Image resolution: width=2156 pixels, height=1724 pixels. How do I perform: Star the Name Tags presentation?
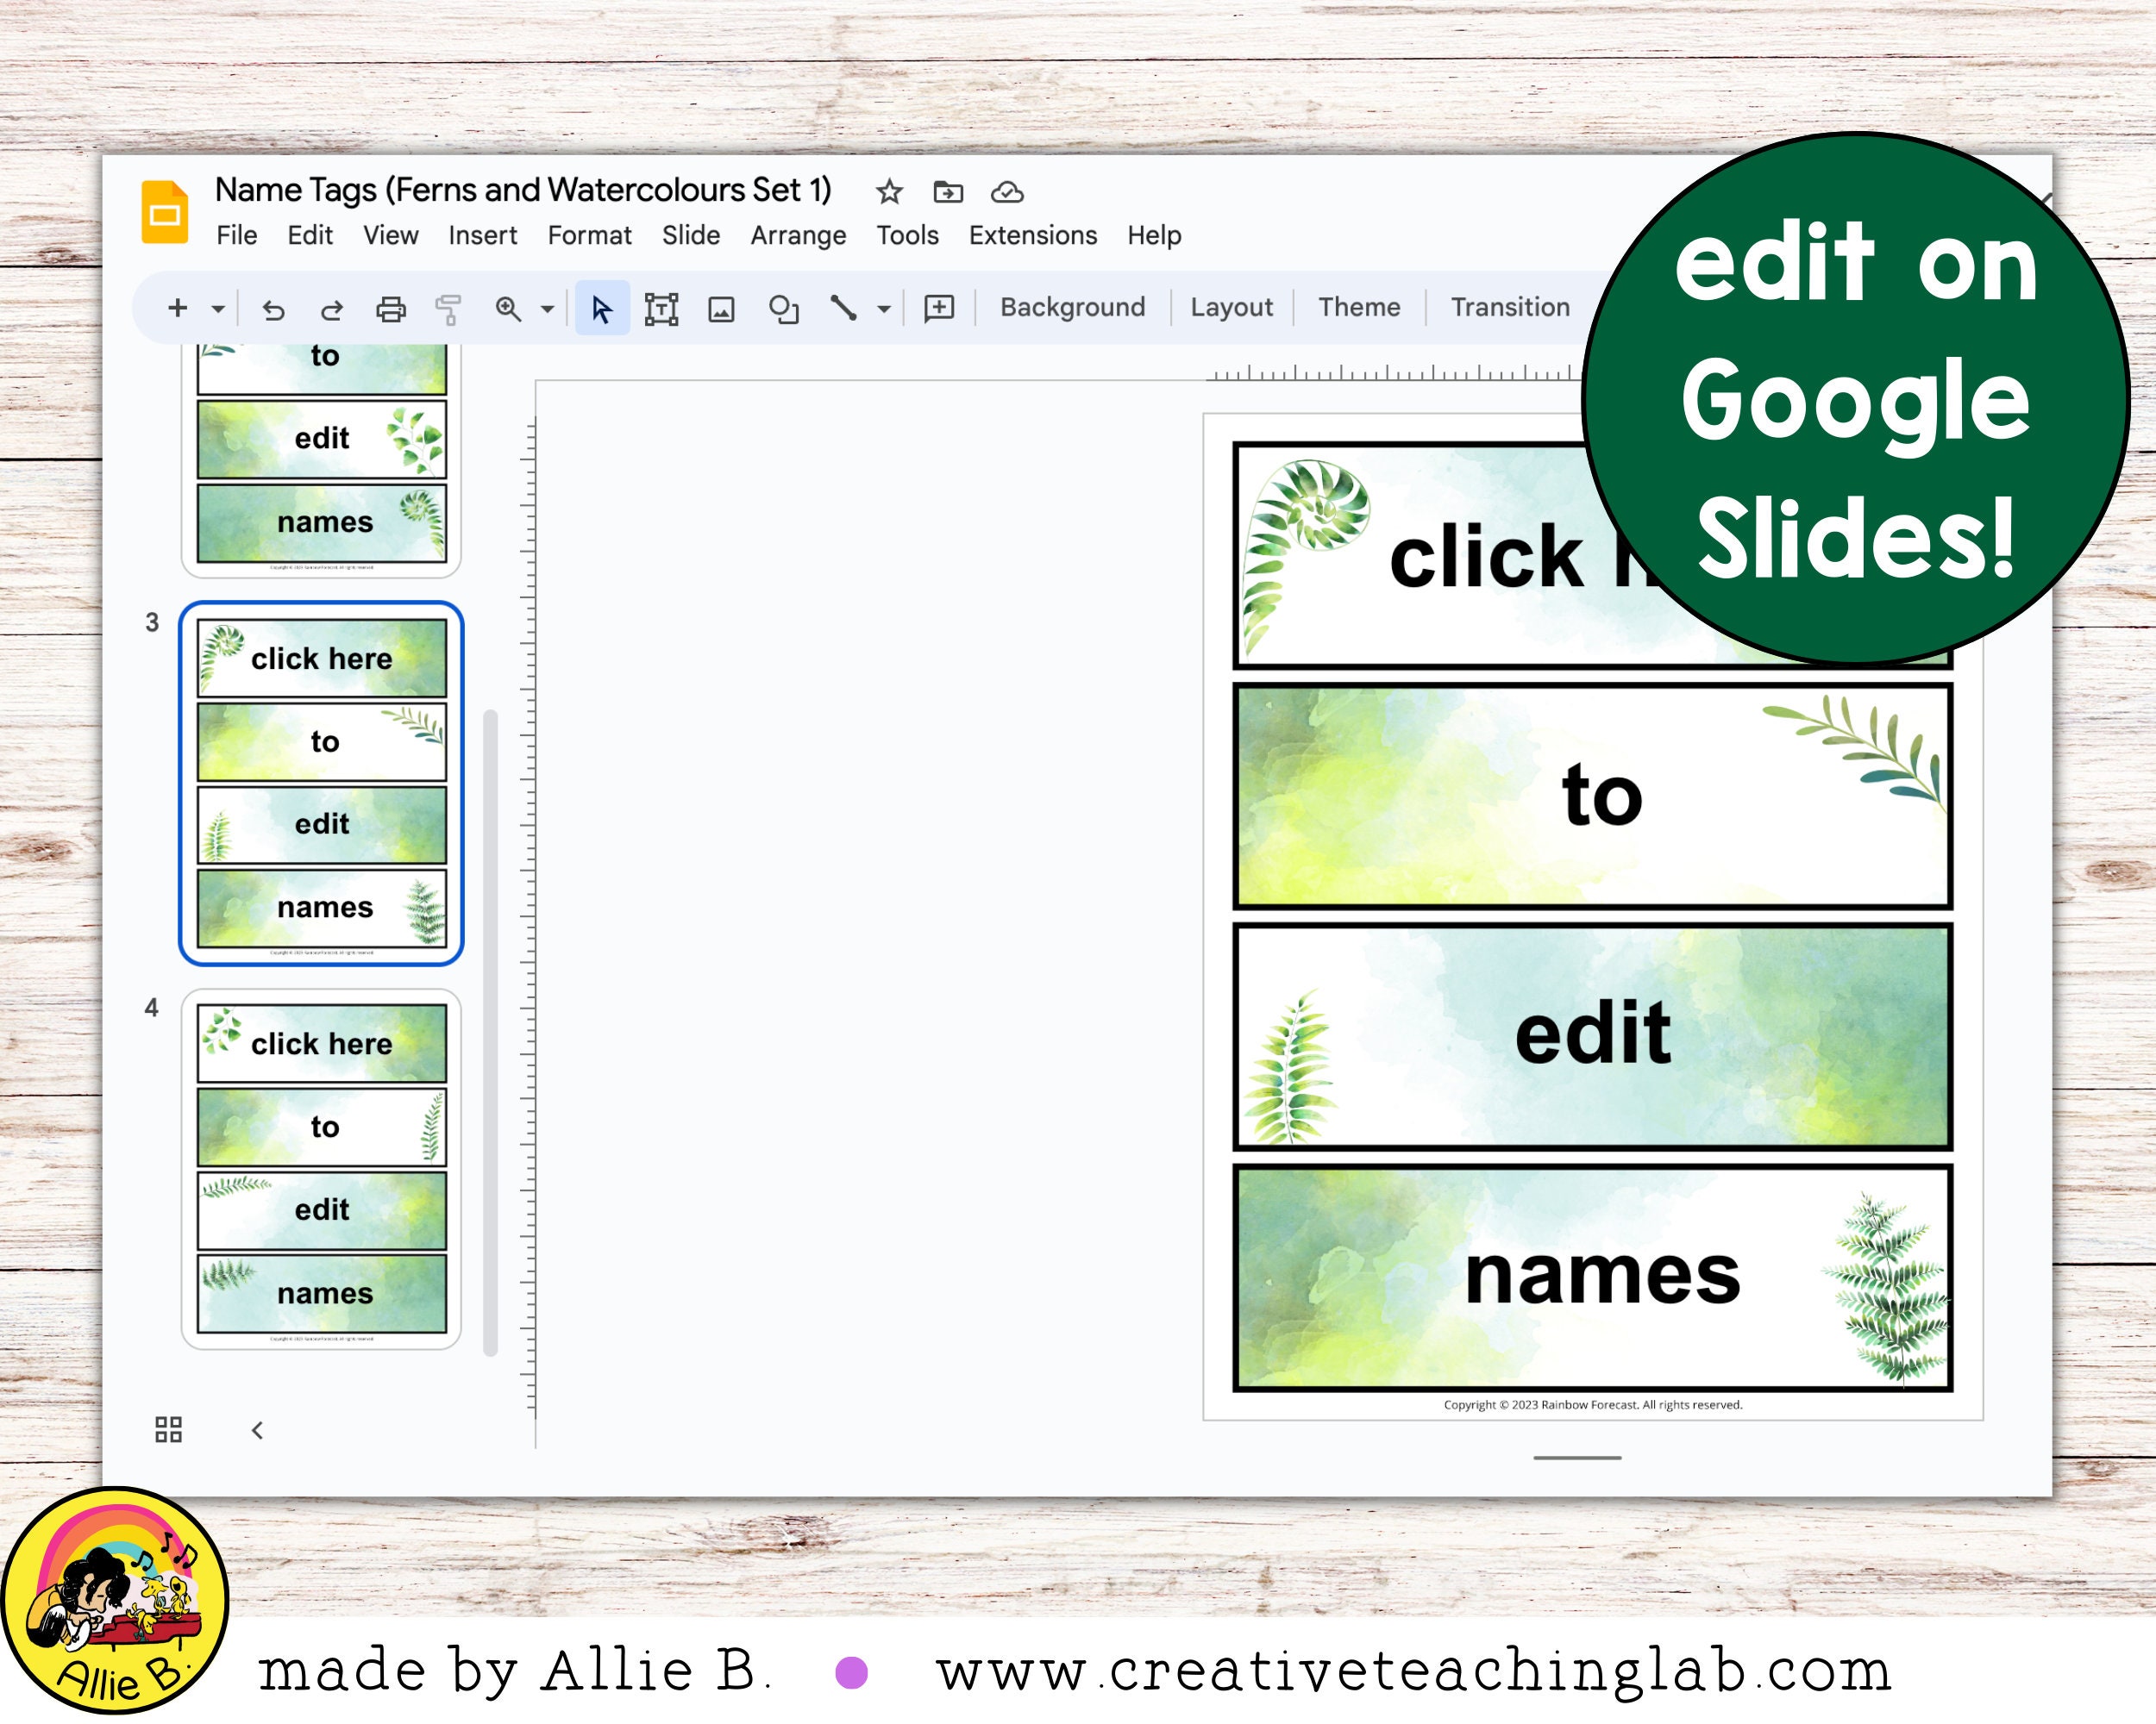pyautogui.click(x=888, y=192)
